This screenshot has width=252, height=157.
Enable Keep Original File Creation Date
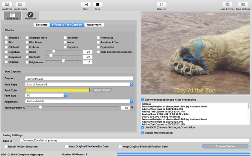point(67,146)
